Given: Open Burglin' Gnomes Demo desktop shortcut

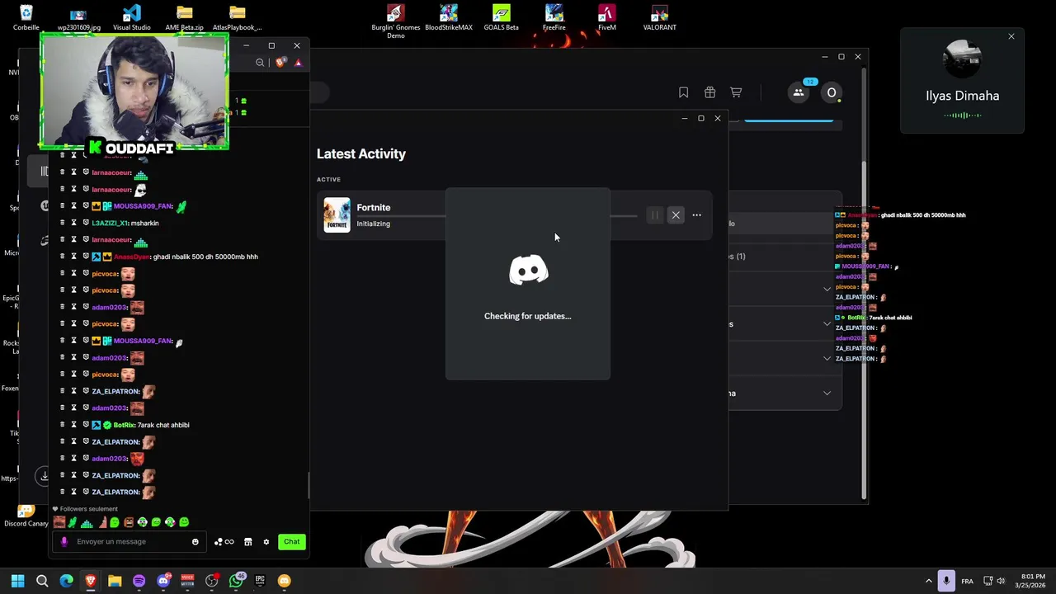Looking at the screenshot, I should [x=395, y=21].
